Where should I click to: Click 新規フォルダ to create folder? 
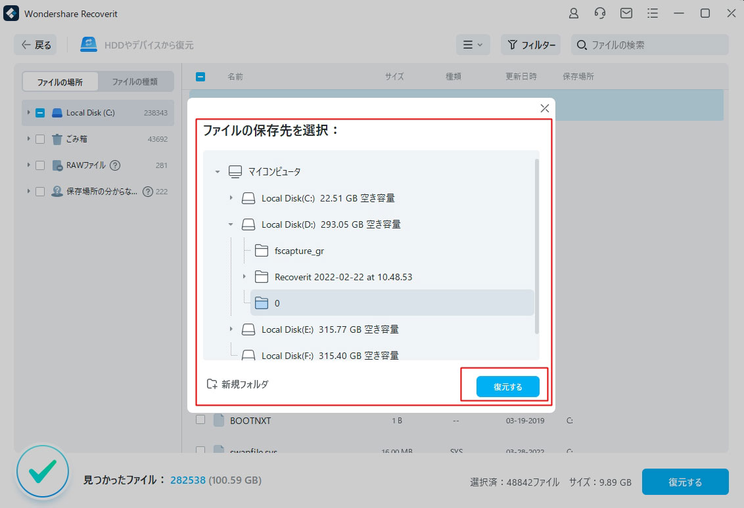[x=238, y=384]
